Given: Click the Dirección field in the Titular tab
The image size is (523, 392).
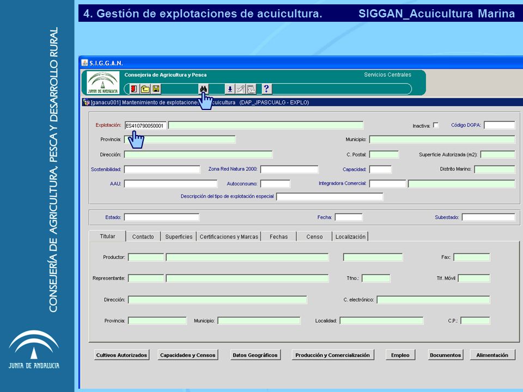Looking at the screenshot, I should pos(217,299).
